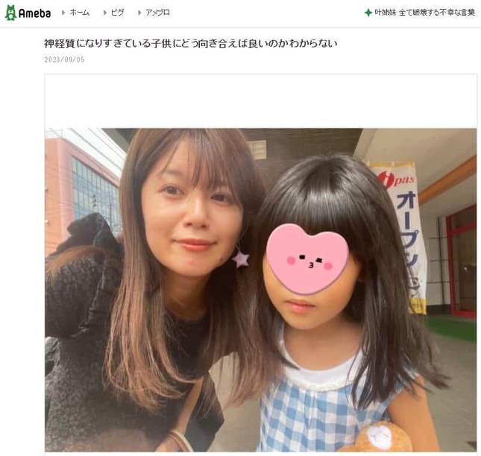This screenshot has width=481, height=456.
Task: Click the arrow icon before ピグ
Action: tap(105, 13)
